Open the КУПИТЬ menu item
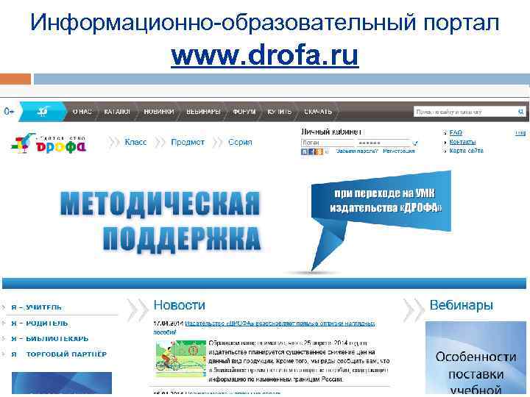The width and height of the screenshot is (530, 397). tap(279, 112)
